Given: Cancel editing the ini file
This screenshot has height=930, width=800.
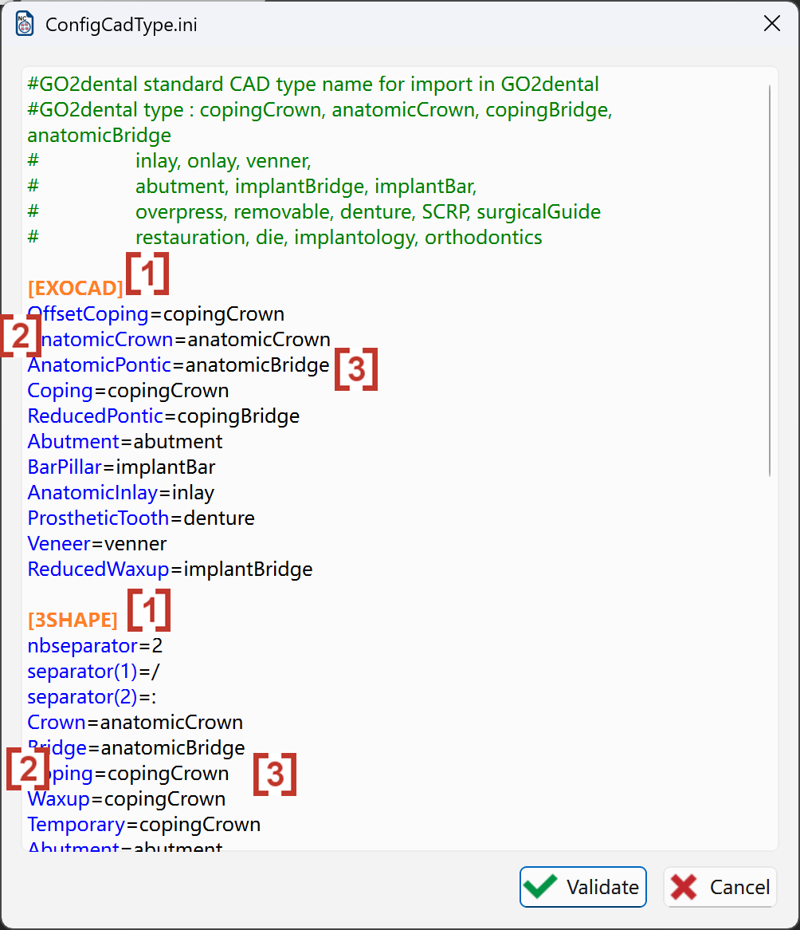Looking at the screenshot, I should pyautogui.click(x=720, y=887).
